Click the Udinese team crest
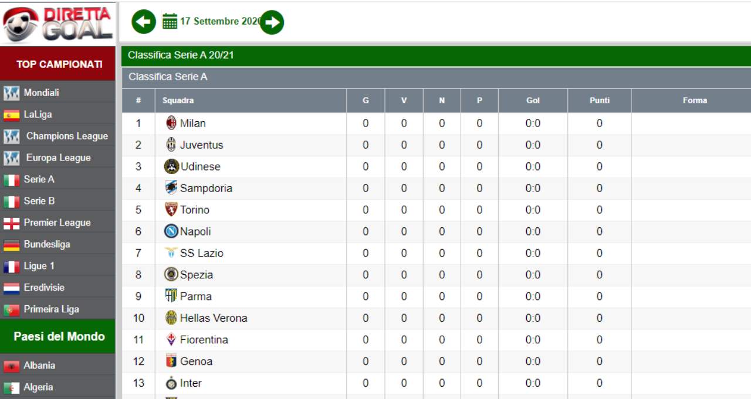 tap(171, 166)
